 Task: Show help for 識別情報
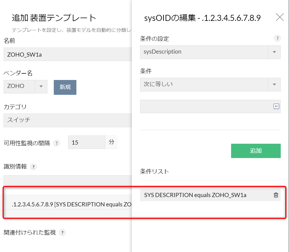tap(33, 167)
